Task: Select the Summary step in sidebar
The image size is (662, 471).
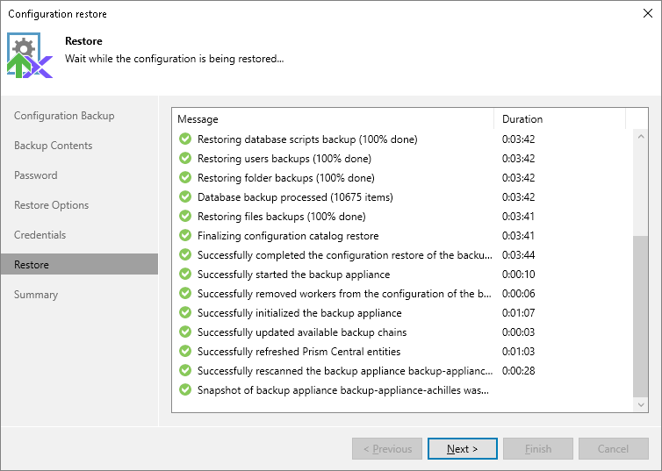Action: 36,295
